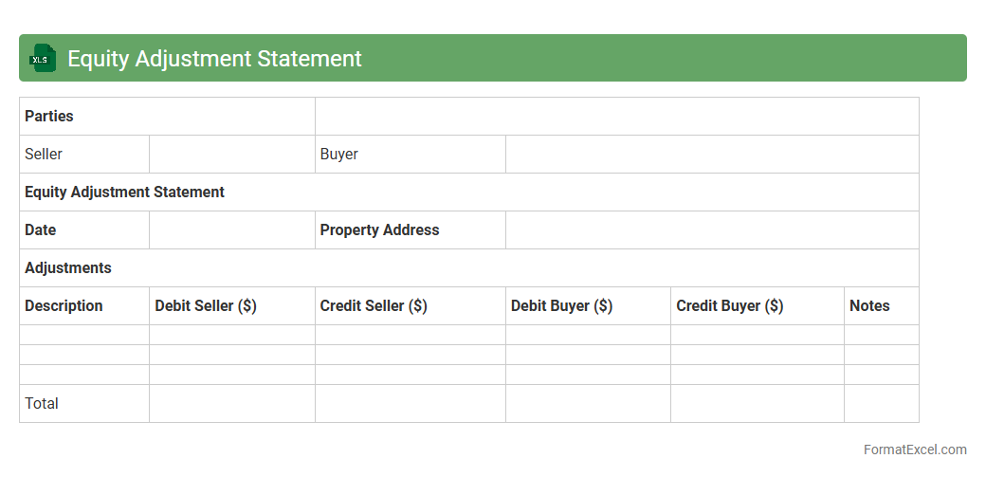Viewport: 986px width, 477px height.
Task: Click the Debit Buyer ($) column header
Action: click(588, 305)
